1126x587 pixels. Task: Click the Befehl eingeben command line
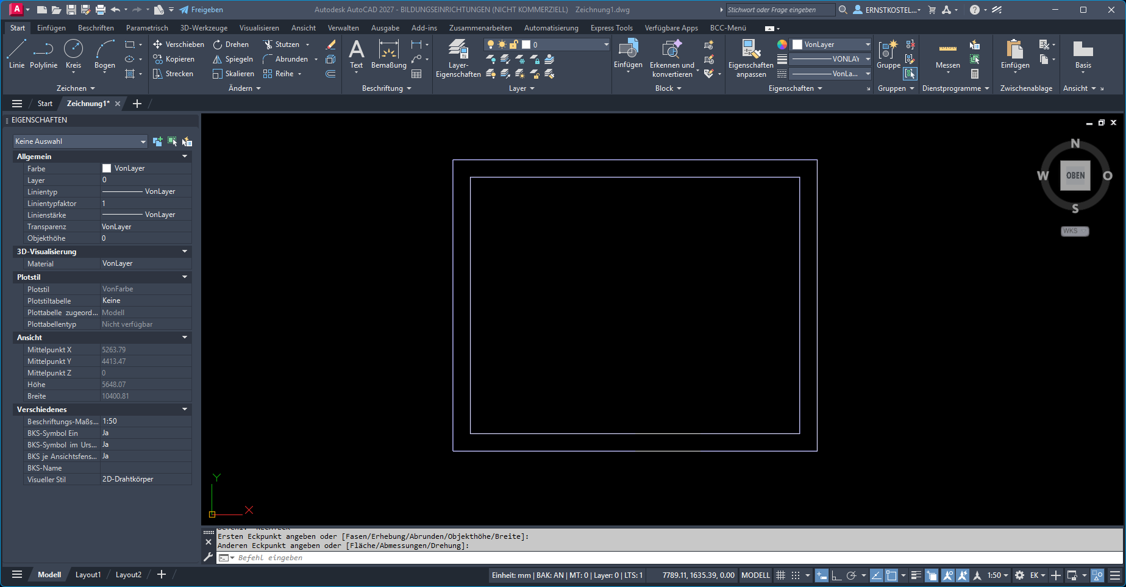point(669,558)
